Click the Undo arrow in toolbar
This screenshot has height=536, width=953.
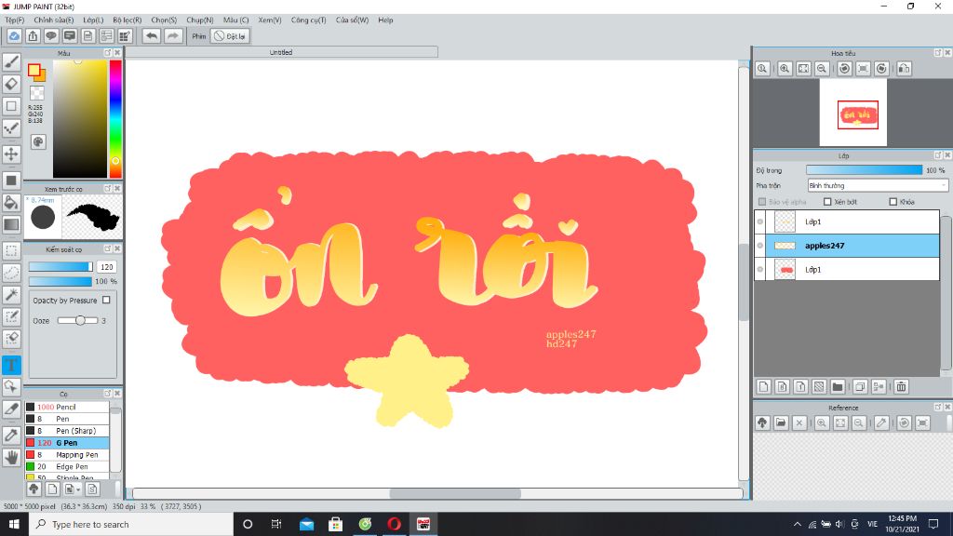coord(152,36)
